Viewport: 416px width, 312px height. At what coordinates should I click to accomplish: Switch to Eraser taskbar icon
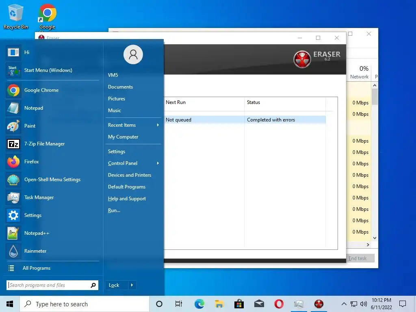[319, 304]
